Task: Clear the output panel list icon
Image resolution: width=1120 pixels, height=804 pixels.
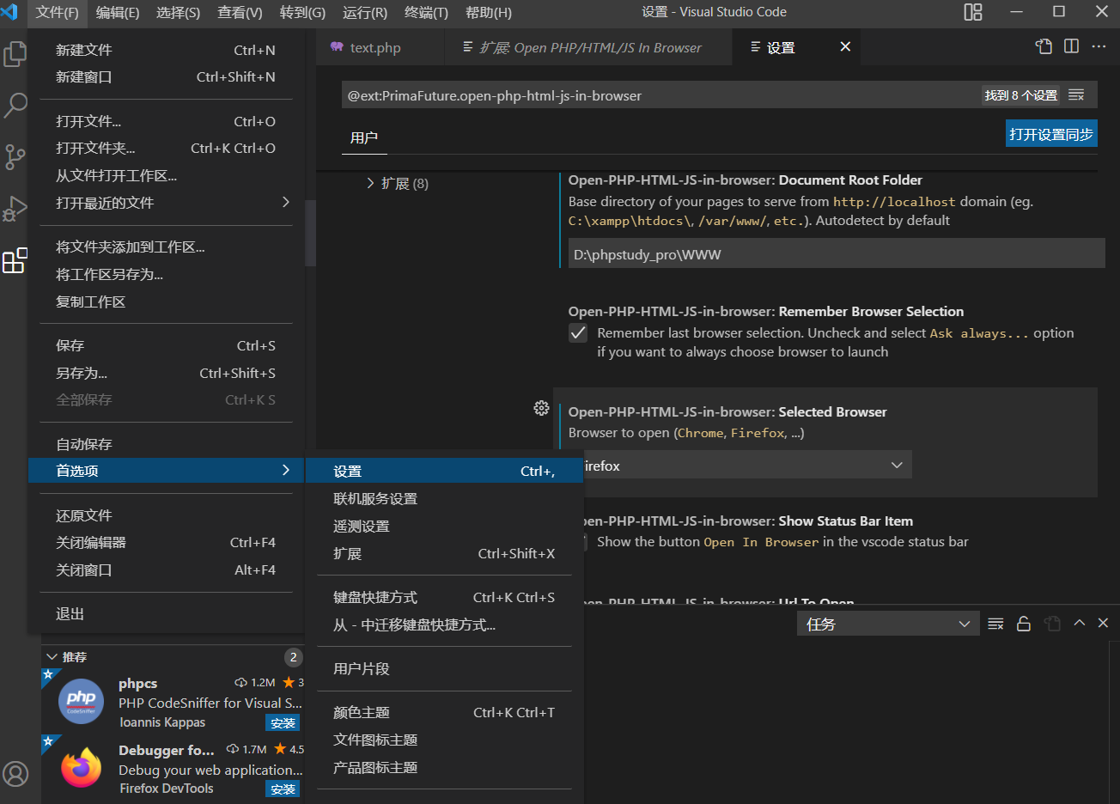Action: coord(995,624)
